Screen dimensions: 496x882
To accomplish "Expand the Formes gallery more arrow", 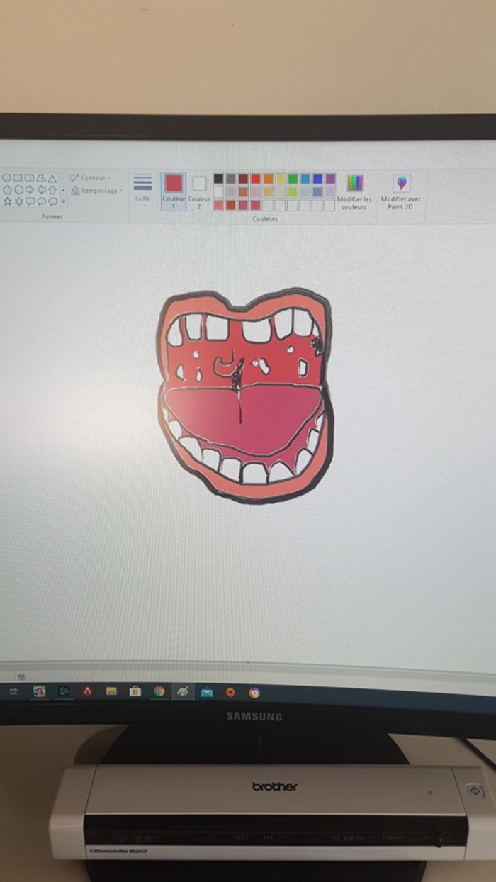I will click(x=64, y=201).
